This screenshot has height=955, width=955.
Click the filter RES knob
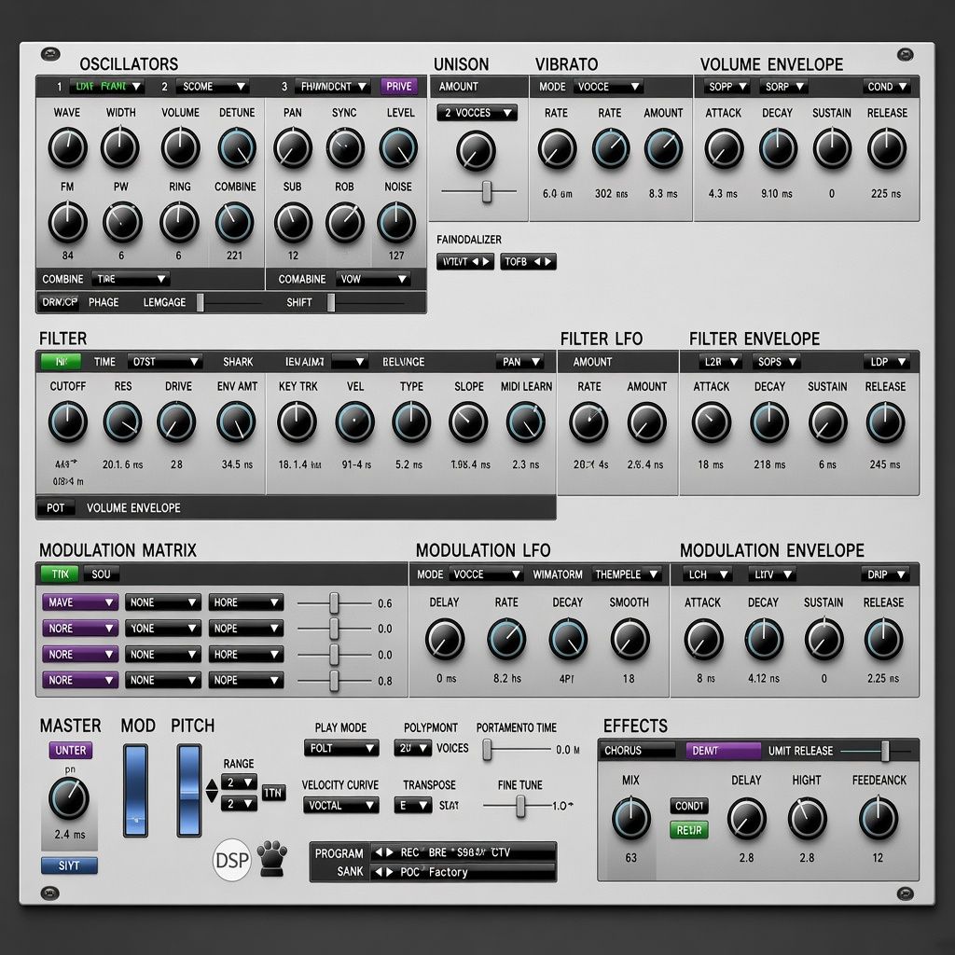click(x=122, y=422)
